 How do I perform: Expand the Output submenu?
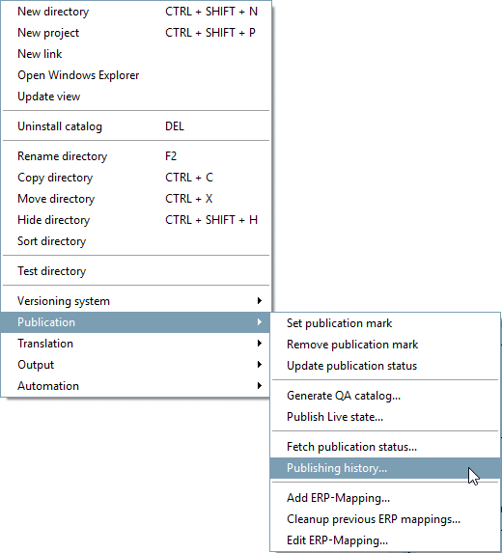click(136, 364)
